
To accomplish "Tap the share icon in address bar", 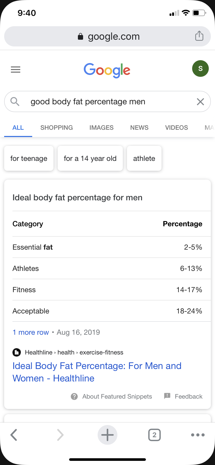I will click(199, 36).
